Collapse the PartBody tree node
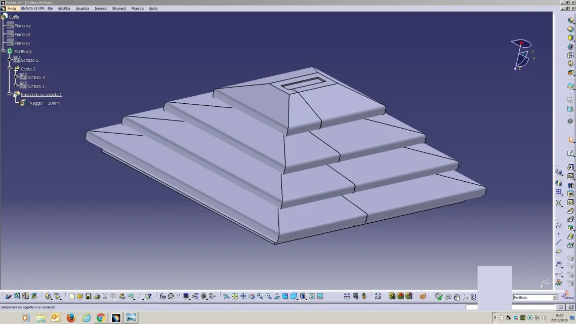This screenshot has width=576, height=324. pos(4,52)
